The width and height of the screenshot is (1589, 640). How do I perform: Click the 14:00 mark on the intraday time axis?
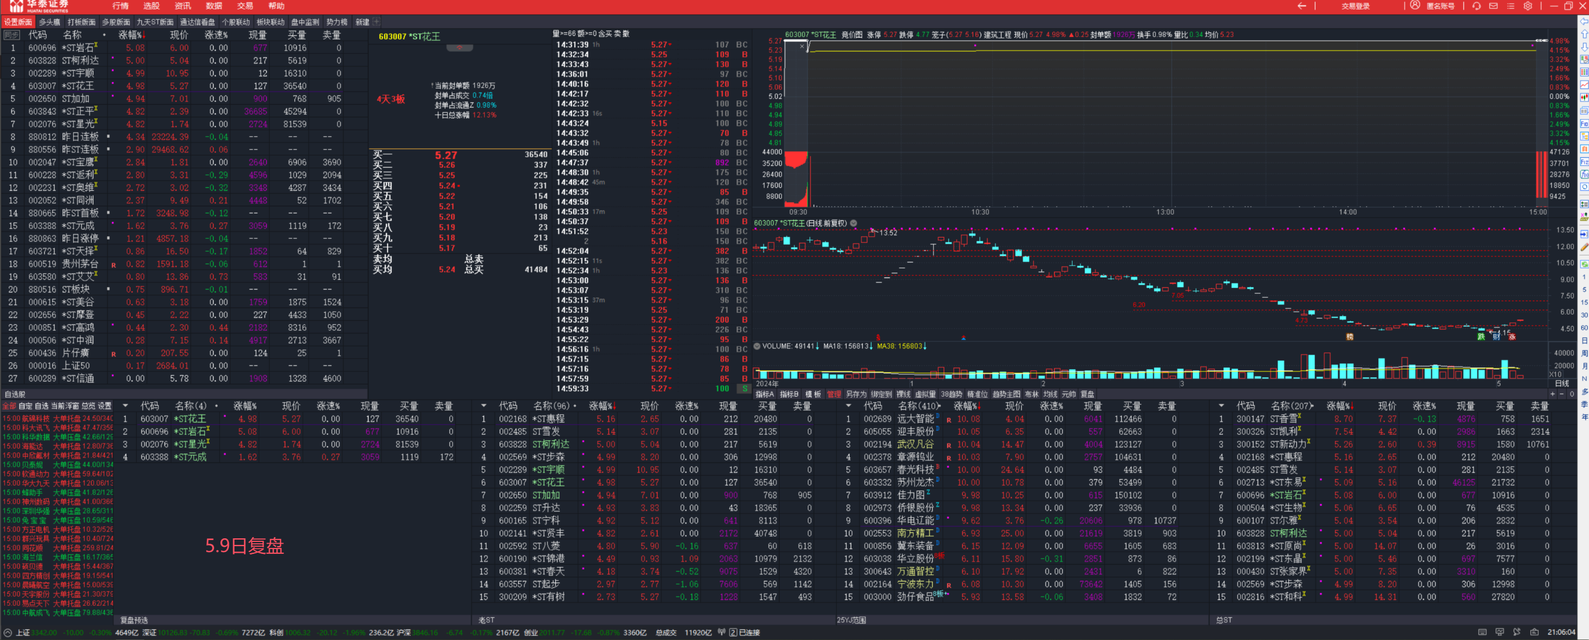1348,212
